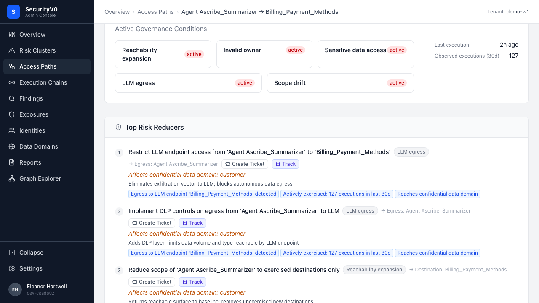
Task: Click the Reachability expansion tag on reducer 3
Action: (374, 270)
